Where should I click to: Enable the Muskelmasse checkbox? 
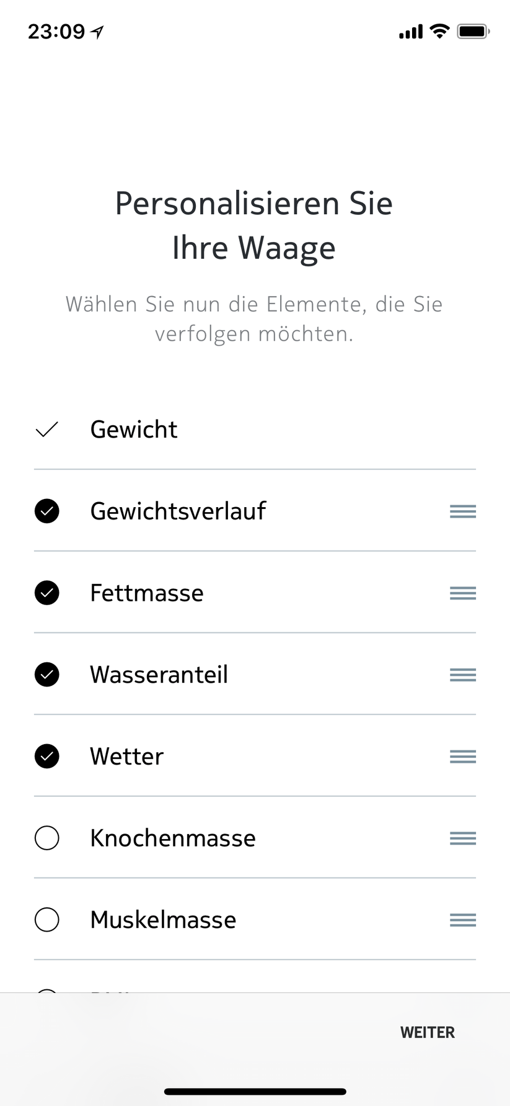pos(47,920)
